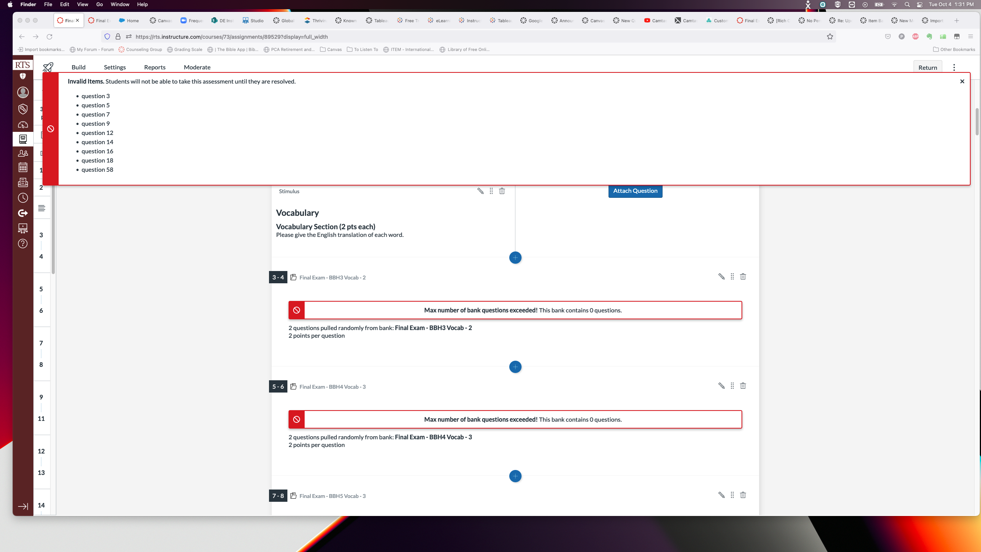The height and width of the screenshot is (552, 981).
Task: Open the Finder Window menu
Action: pos(120,5)
